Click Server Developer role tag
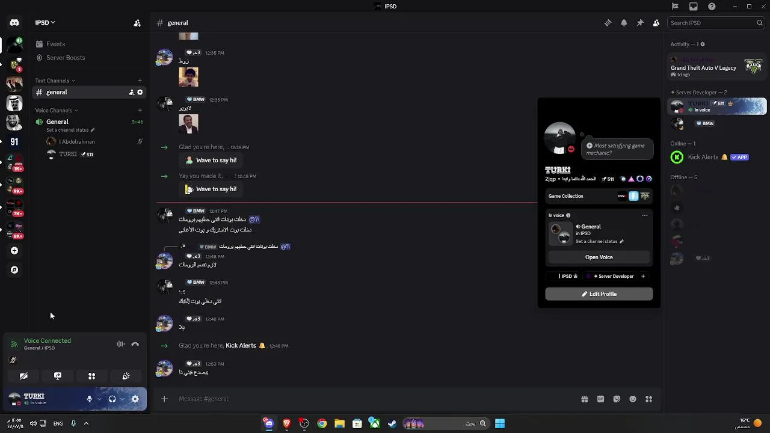The height and width of the screenshot is (433, 770). 611,276
